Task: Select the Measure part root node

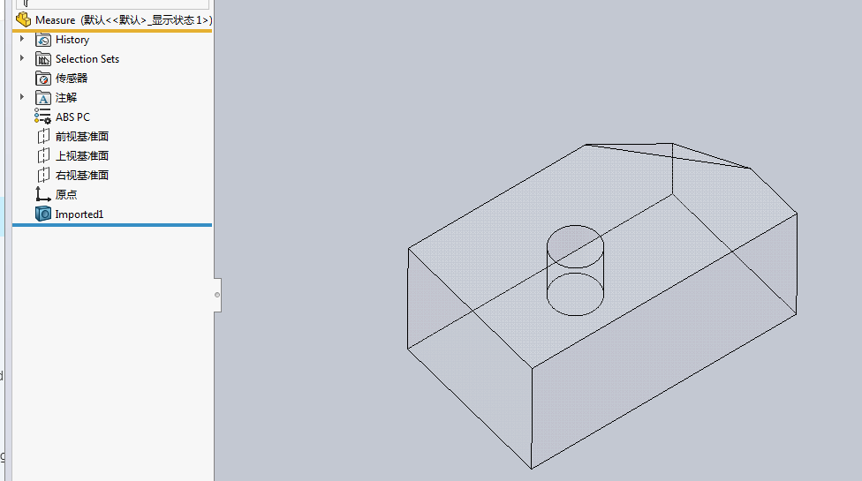Action: (x=114, y=20)
